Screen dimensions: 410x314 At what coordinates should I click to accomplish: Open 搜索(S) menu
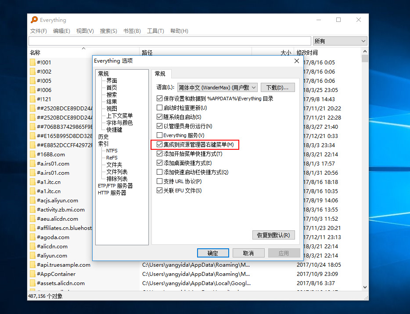click(108, 31)
